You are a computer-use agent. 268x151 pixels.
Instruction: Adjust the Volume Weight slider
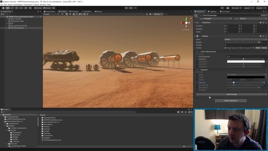point(242,42)
